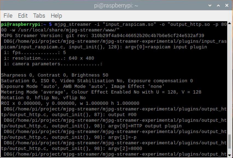Click the camera parameters line
This screenshot has width=233, height=158.
(53, 64)
